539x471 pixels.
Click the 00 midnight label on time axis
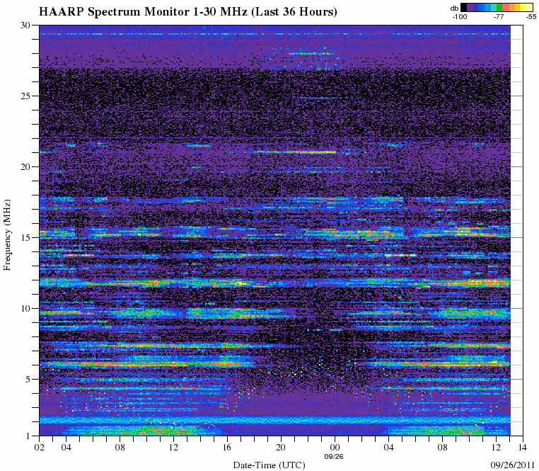(335, 448)
